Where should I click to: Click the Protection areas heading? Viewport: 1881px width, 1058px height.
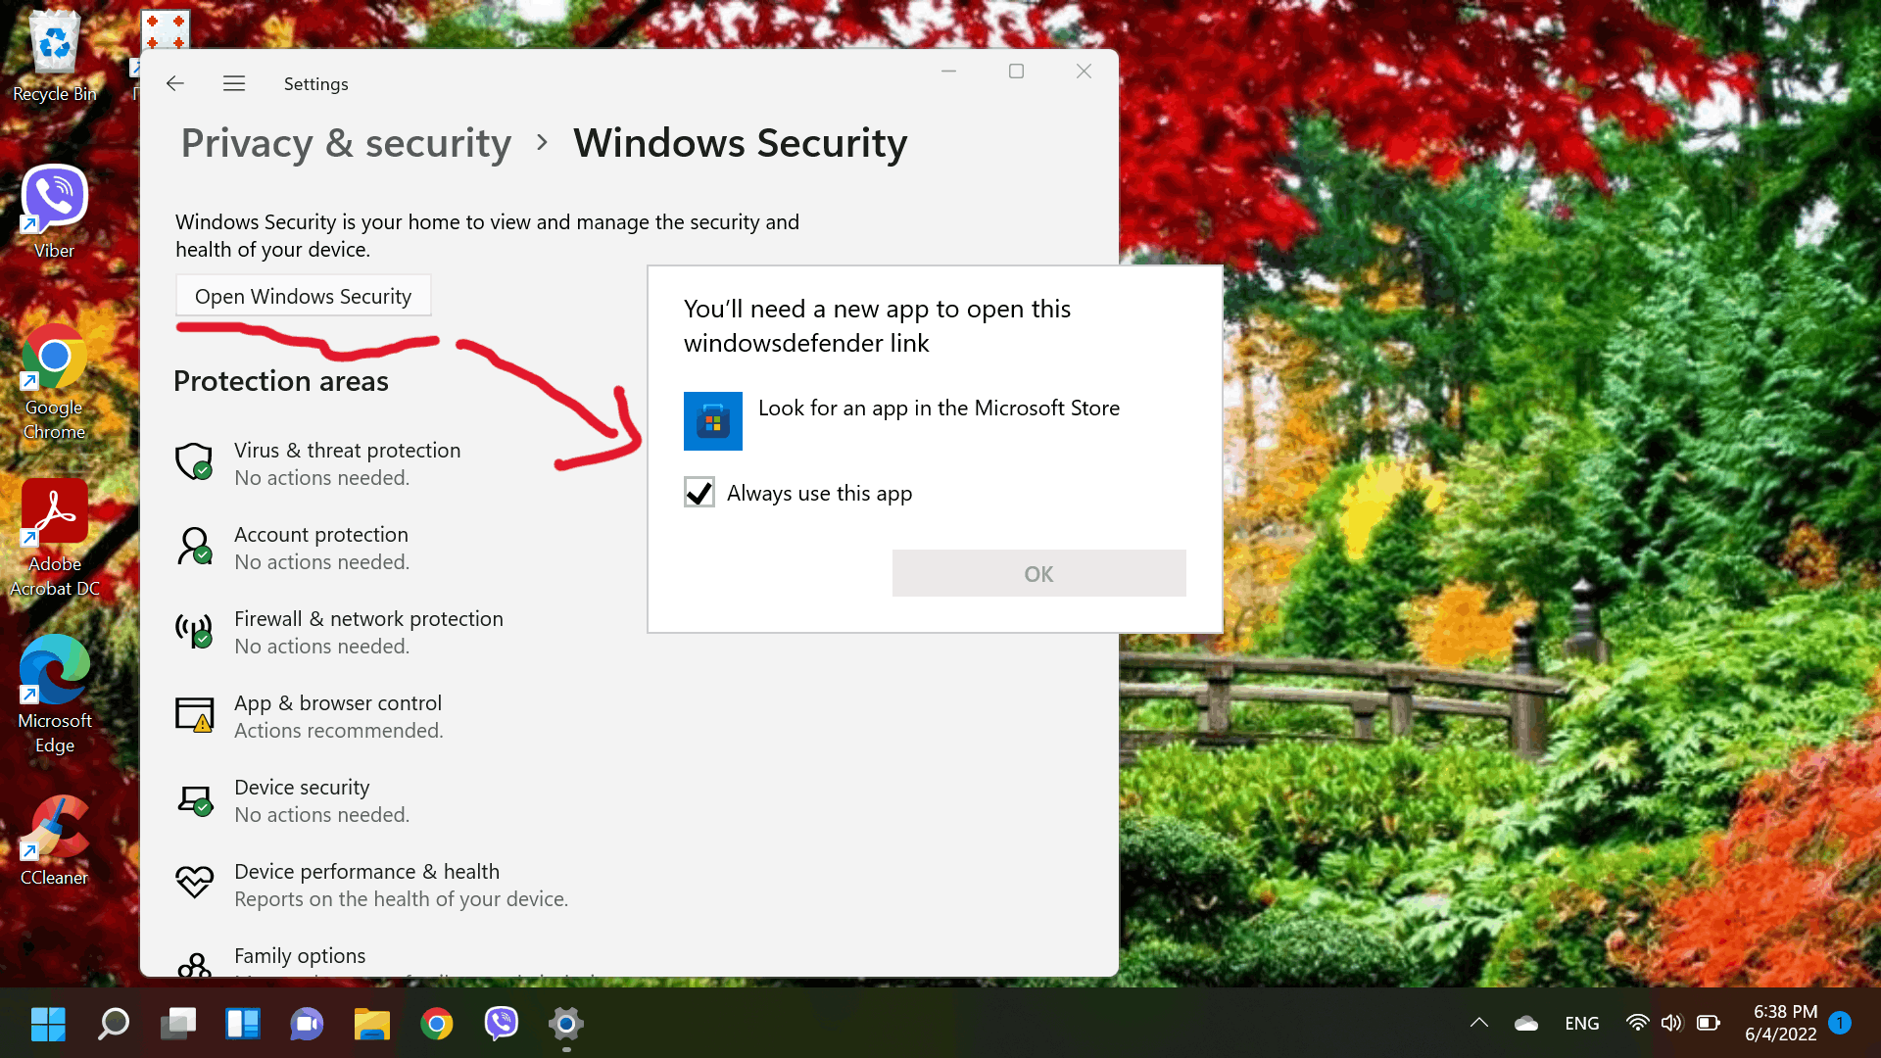point(281,381)
